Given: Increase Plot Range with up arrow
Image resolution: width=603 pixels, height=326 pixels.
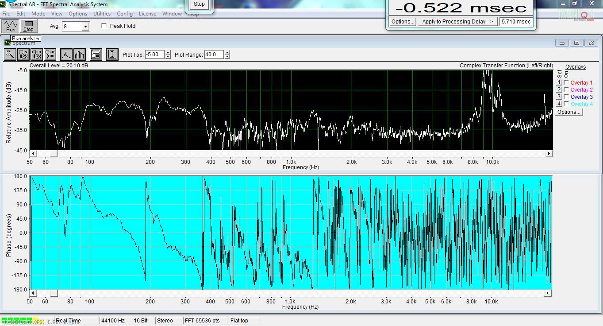Looking at the screenshot, I should pos(227,53).
